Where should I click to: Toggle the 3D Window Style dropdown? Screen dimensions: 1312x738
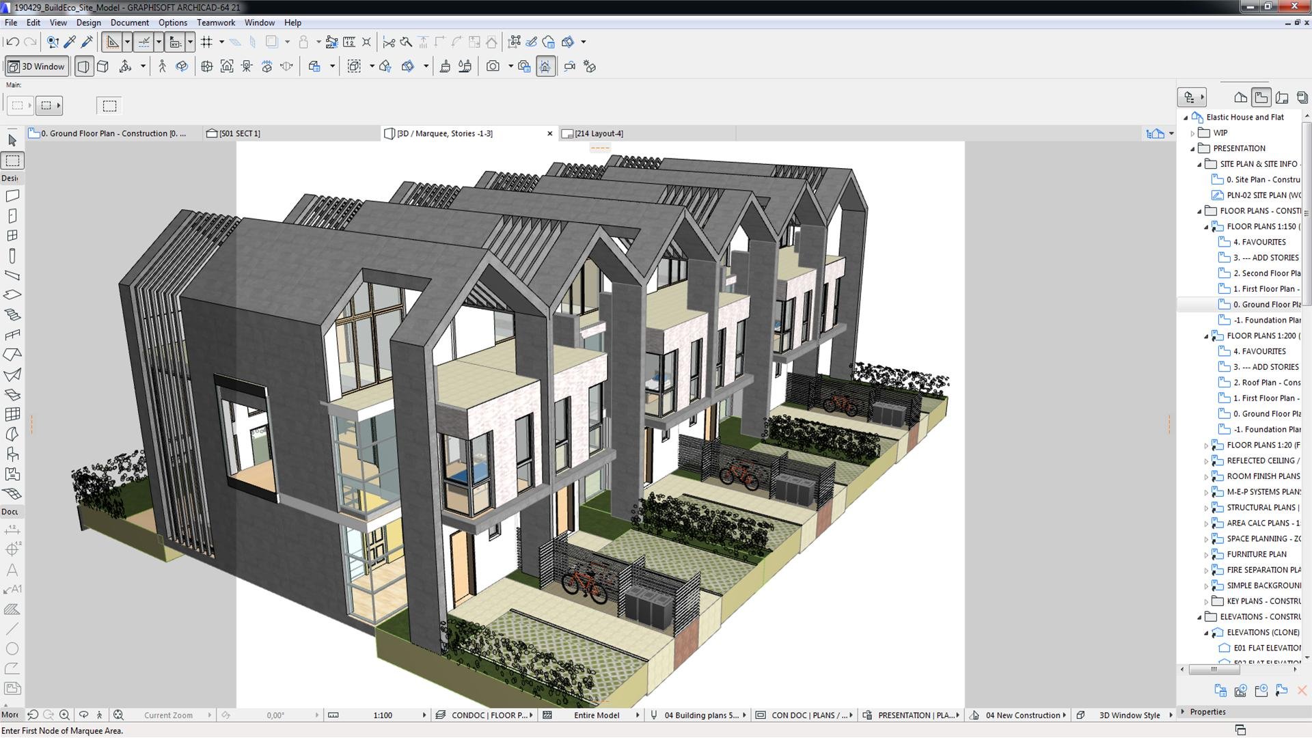tap(1170, 715)
